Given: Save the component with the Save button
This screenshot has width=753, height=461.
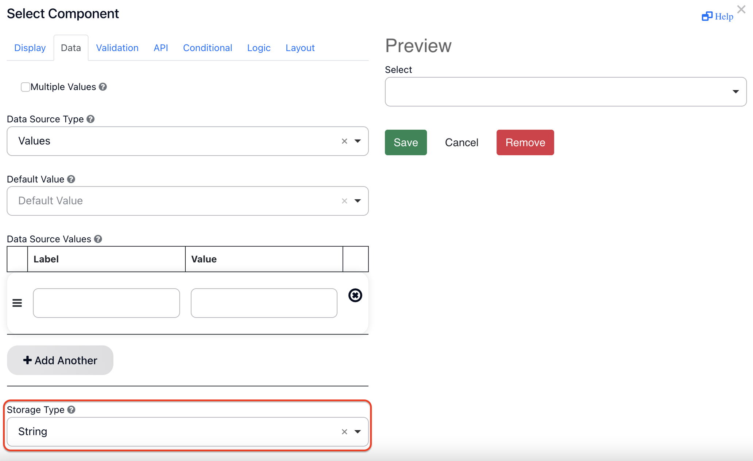Looking at the screenshot, I should [x=406, y=142].
